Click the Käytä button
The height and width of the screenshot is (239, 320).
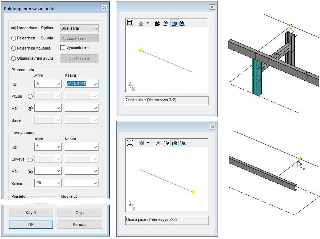click(x=31, y=213)
